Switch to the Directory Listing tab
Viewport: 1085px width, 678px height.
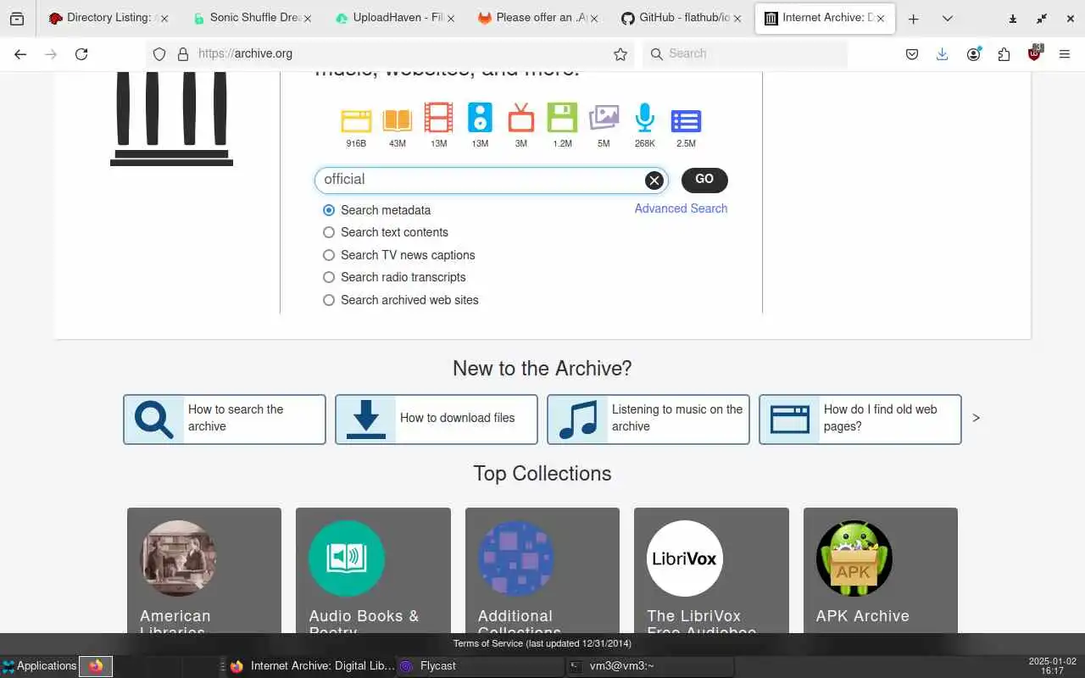(x=108, y=18)
